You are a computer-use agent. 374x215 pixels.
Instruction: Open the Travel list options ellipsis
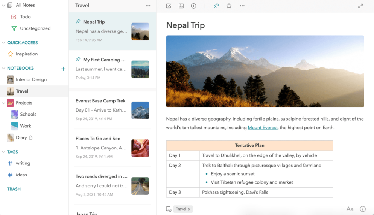pyautogui.click(x=148, y=6)
